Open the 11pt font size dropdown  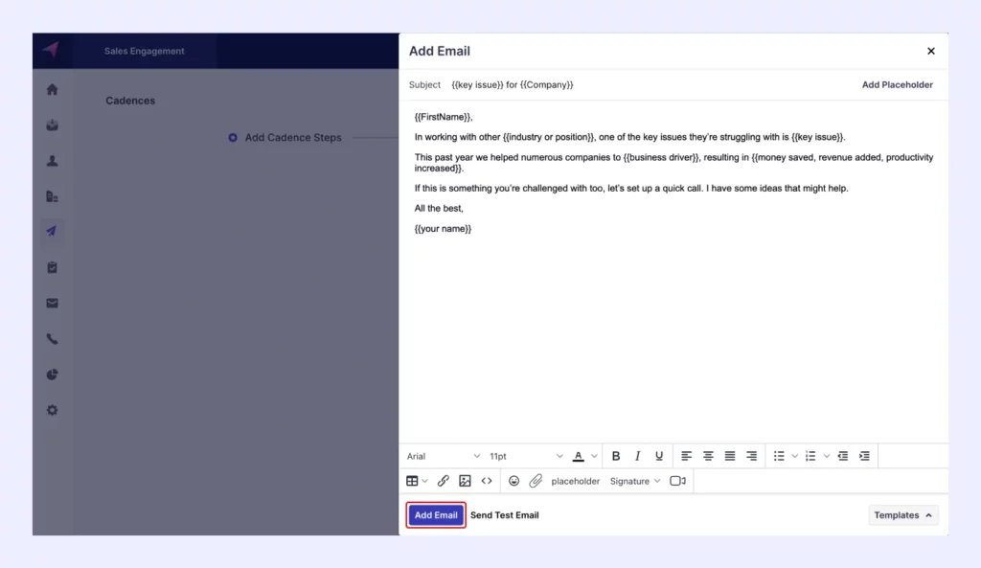(x=522, y=455)
